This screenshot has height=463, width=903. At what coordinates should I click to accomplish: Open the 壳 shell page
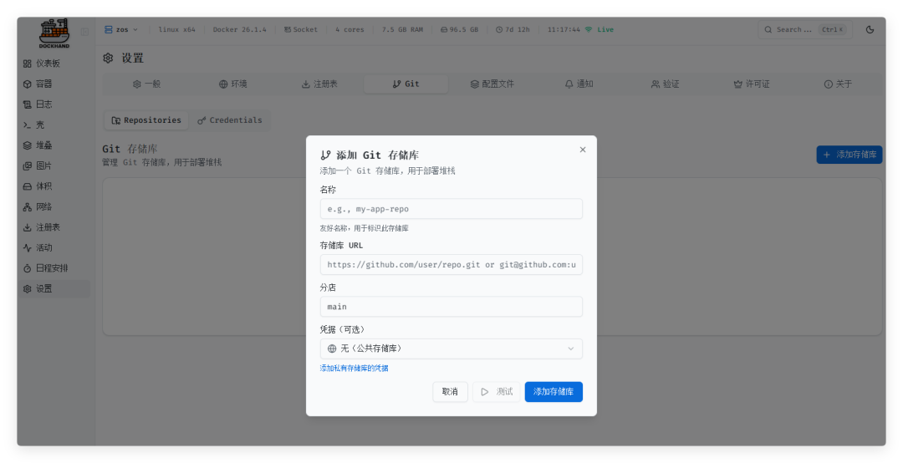coord(54,125)
